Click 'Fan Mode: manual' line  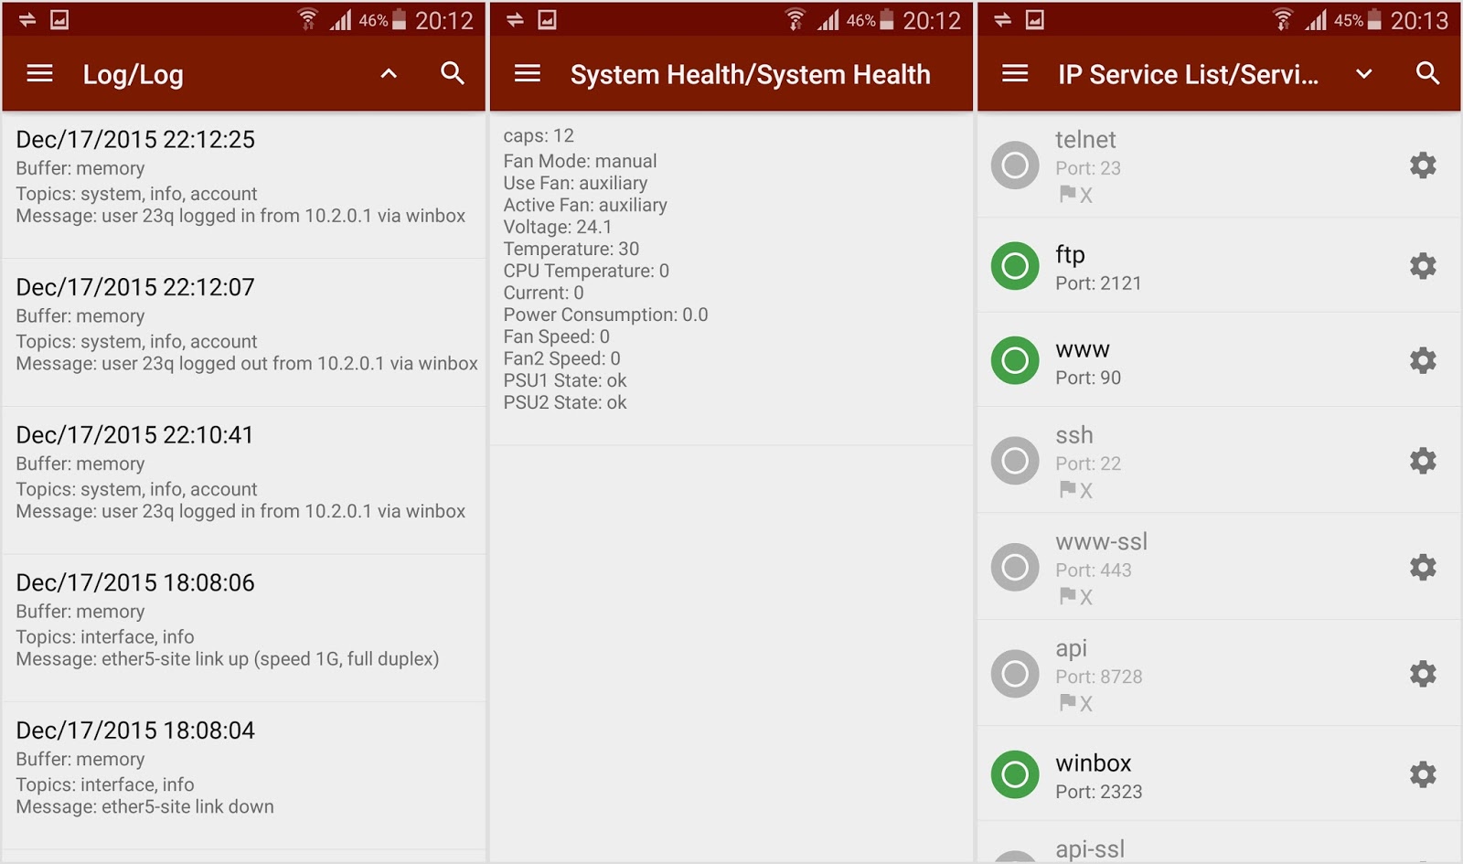click(x=580, y=161)
